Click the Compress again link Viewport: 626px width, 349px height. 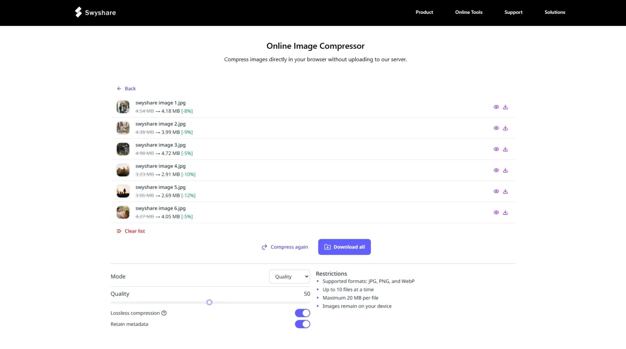click(284, 247)
